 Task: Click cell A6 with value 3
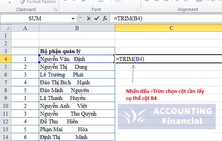25,75
